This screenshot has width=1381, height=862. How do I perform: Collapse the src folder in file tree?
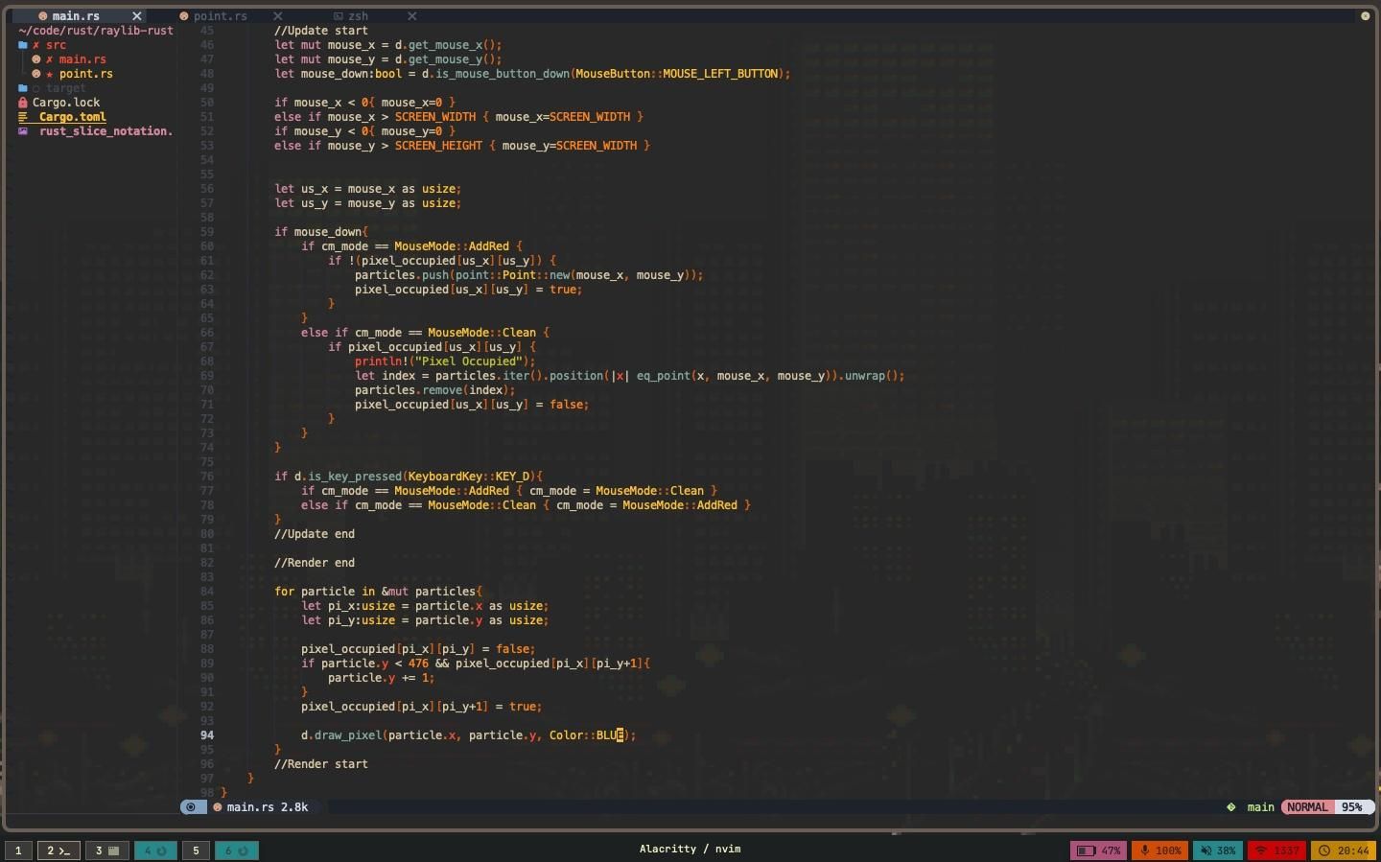tap(56, 45)
